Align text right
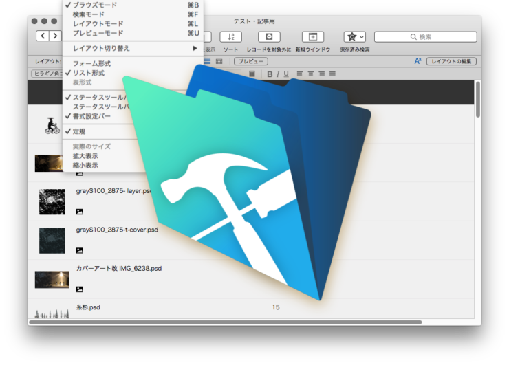This screenshot has height=365, width=509. click(x=321, y=74)
